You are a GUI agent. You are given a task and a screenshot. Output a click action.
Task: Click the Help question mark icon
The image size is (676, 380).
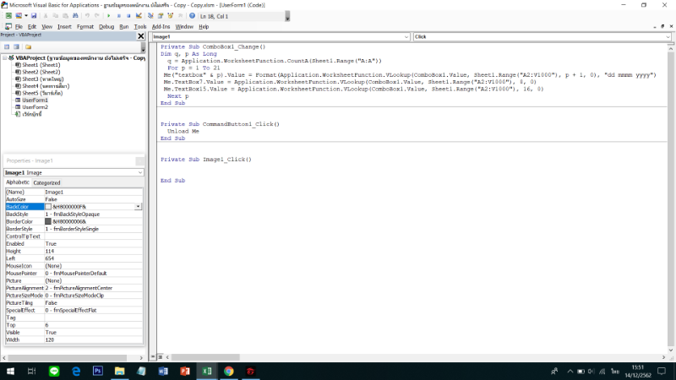(192, 16)
